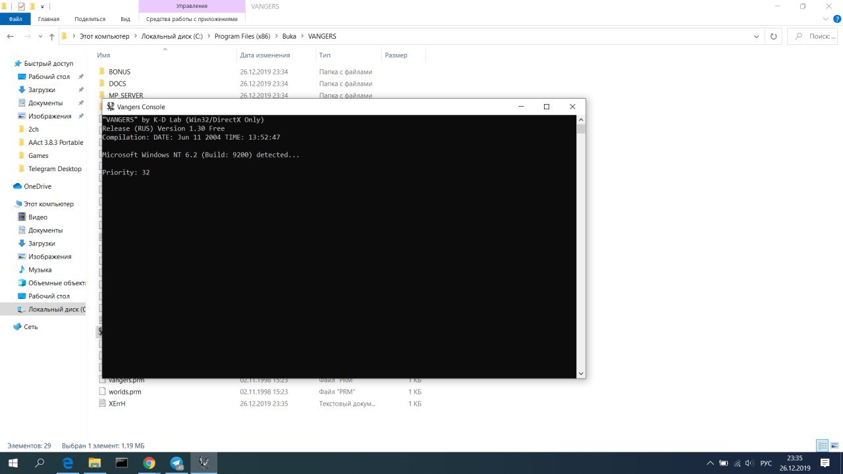This screenshot has width=843, height=474.
Task: Open the Файл ribbon tab
Action: tap(15, 19)
